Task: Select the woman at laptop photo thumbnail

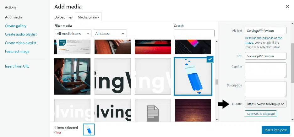Action: pos(72,76)
